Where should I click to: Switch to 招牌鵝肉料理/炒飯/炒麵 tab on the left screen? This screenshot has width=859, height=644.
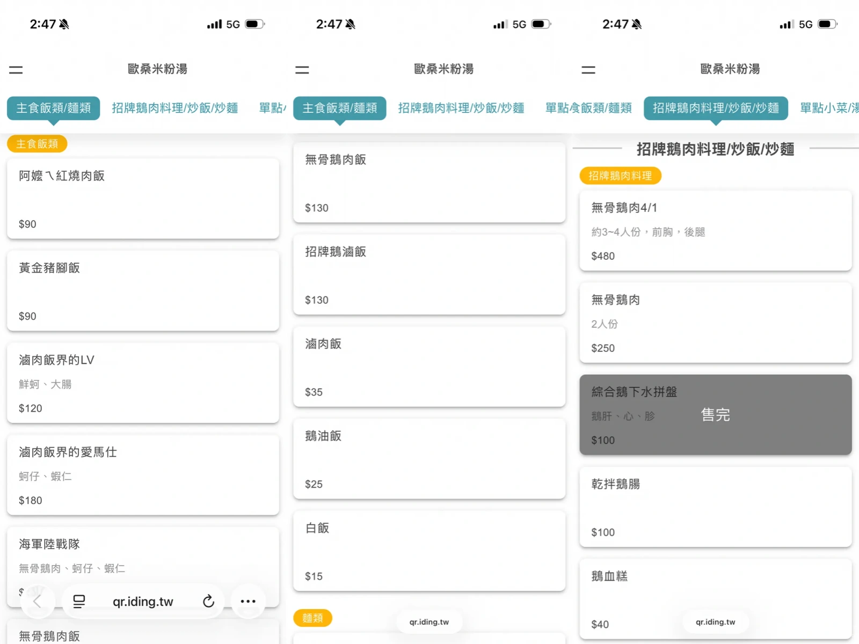pyautogui.click(x=174, y=108)
